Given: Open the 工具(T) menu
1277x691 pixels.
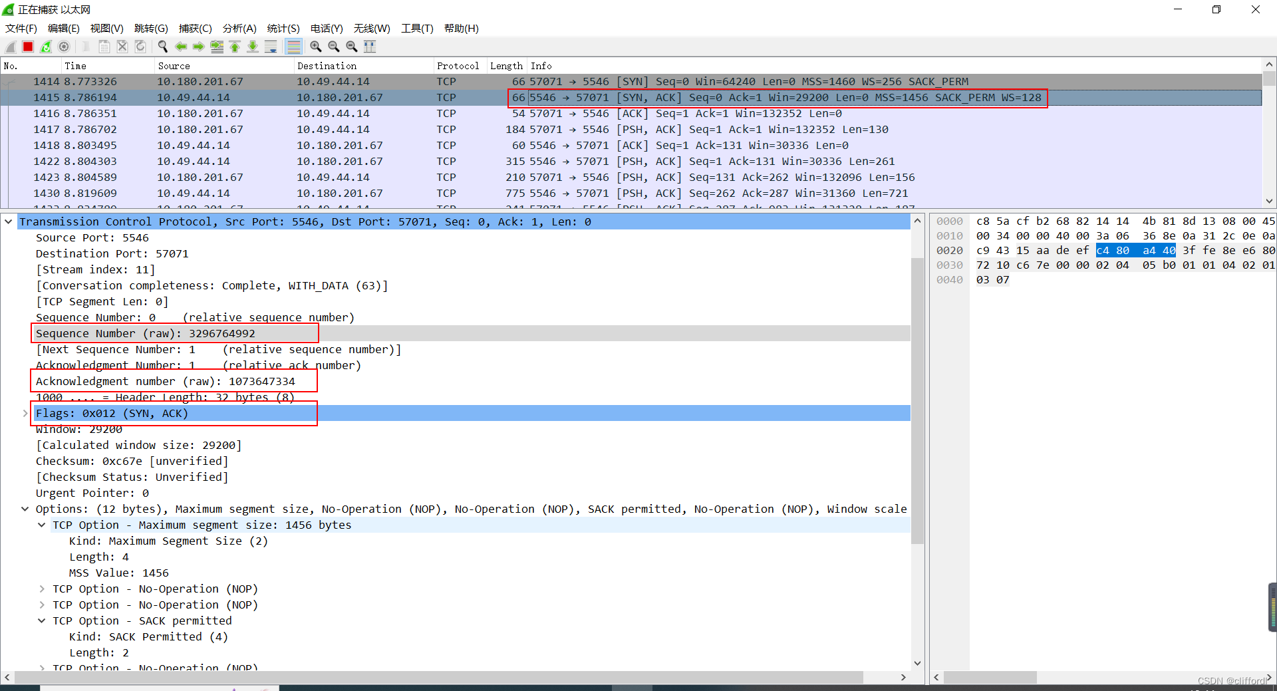Looking at the screenshot, I should pos(417,29).
